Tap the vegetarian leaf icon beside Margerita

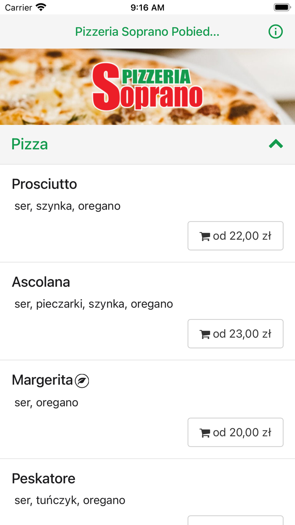tap(83, 380)
